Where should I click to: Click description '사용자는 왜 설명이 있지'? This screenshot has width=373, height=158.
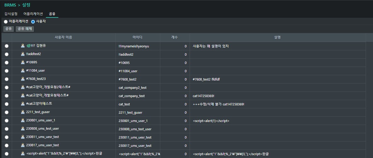tap(211, 46)
